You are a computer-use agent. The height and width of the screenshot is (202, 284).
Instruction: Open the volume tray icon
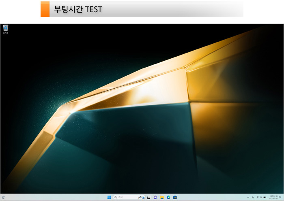(x=261, y=197)
